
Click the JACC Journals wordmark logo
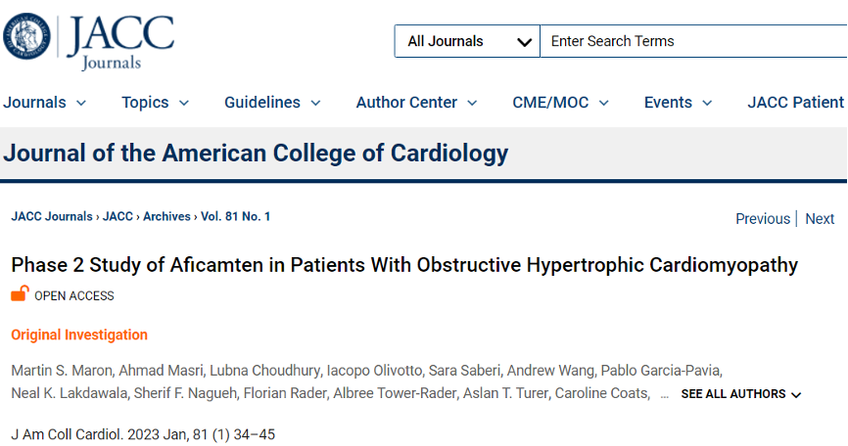(120, 42)
